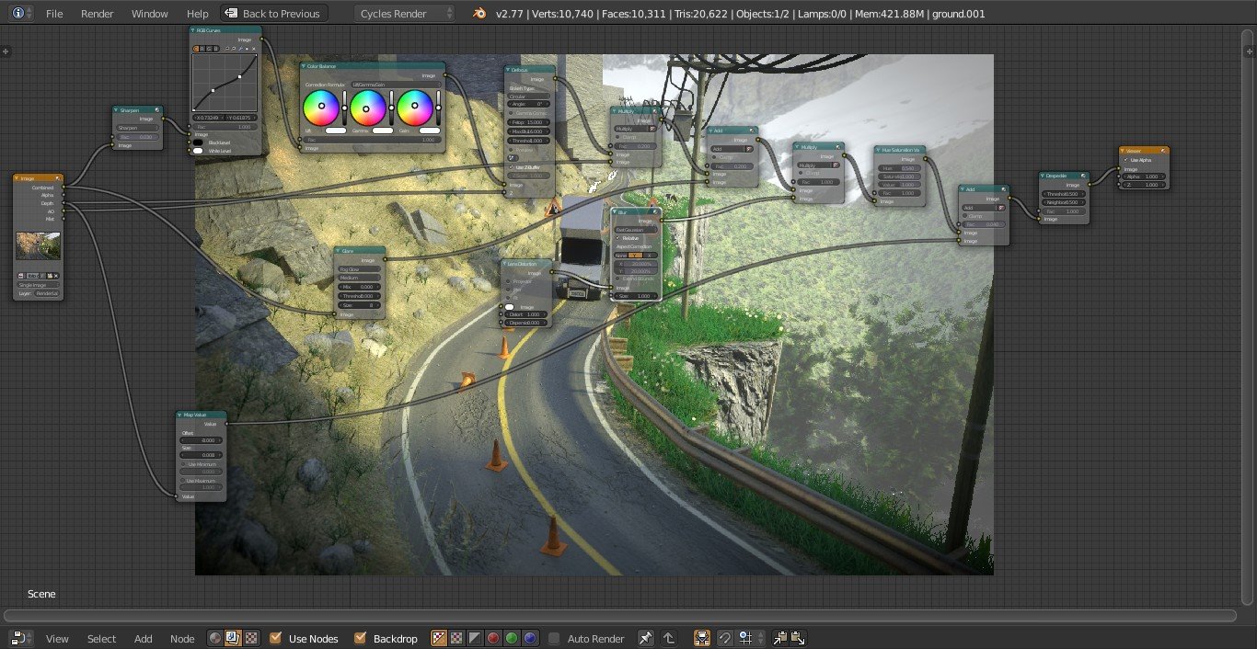Open the Select menu in node editor
Screen dimensions: 1257x649
101,639
